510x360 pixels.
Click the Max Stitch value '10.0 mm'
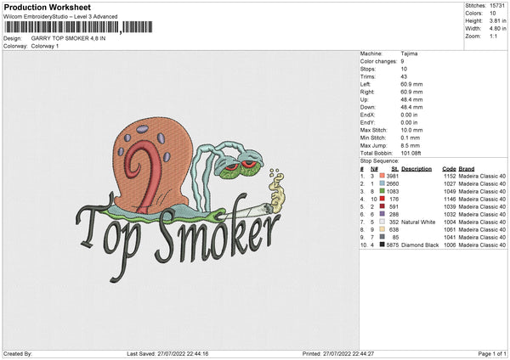point(411,130)
